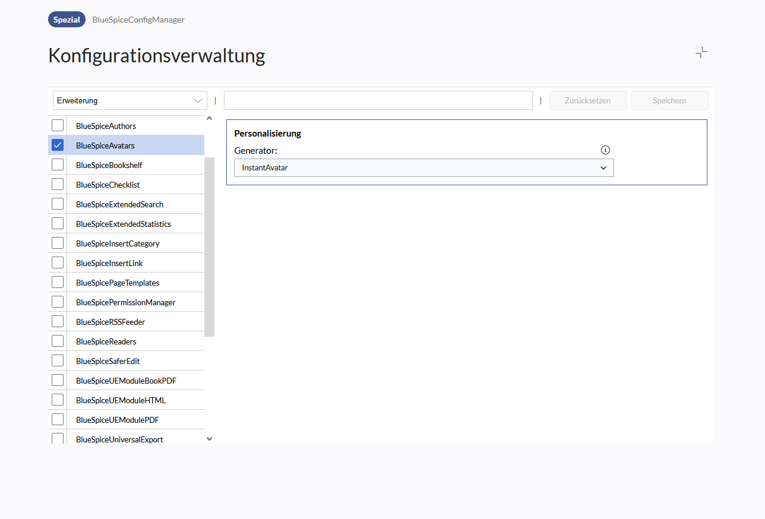Click the Speichern button
Screen dimensions: 765x519
tap(669, 100)
